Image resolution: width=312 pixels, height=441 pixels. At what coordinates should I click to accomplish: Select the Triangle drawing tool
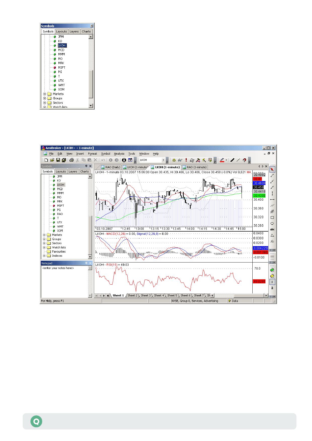tap(272, 235)
